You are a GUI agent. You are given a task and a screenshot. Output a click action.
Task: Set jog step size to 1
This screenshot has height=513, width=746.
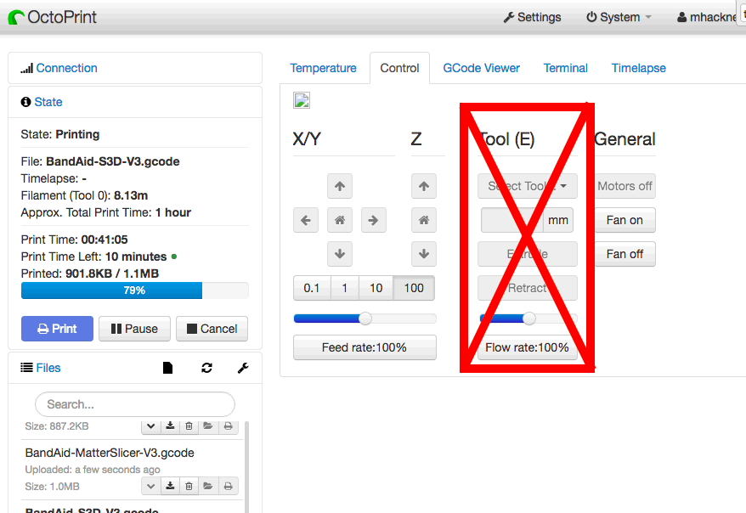point(344,288)
